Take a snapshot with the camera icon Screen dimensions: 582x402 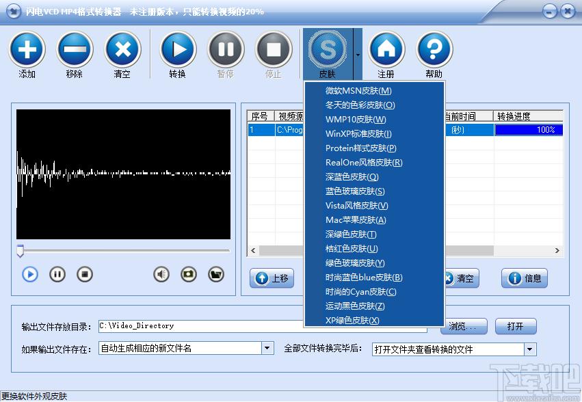point(189,275)
